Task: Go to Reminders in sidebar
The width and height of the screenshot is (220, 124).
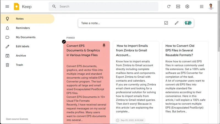Action: click(23, 28)
